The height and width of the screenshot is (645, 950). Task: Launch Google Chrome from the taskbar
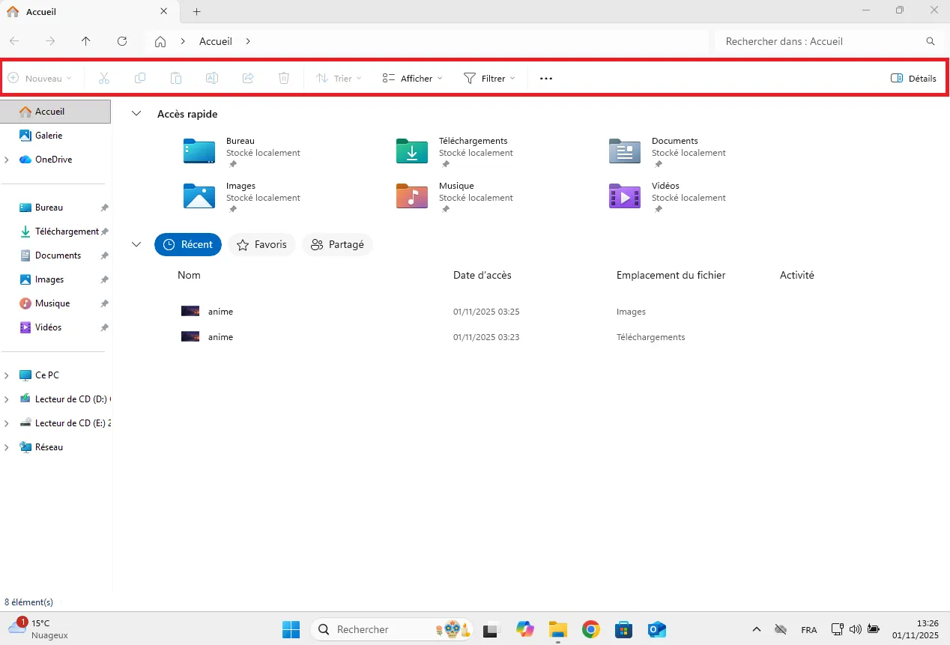(590, 629)
